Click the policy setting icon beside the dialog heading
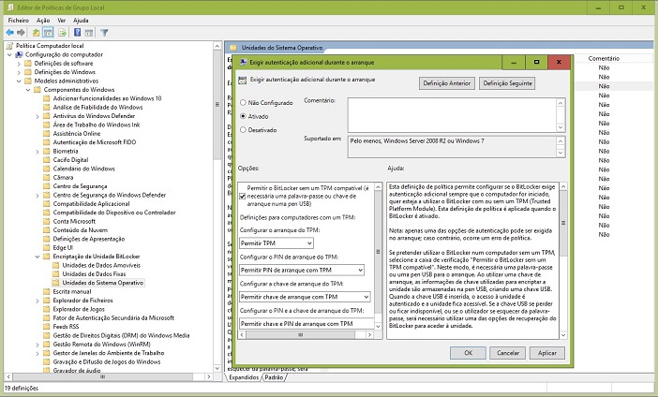This screenshot has height=397, width=658. (242, 81)
